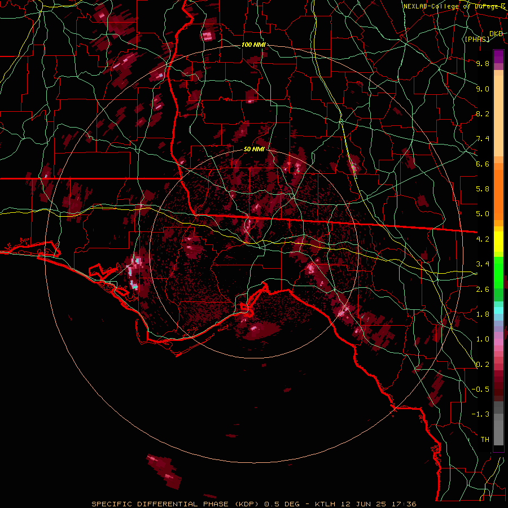
Task: Select the 5.8 color scale label
Action: (x=483, y=189)
